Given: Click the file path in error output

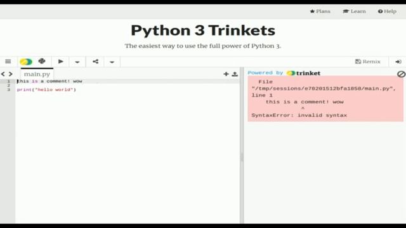Looking at the screenshot, I should tap(324, 89).
